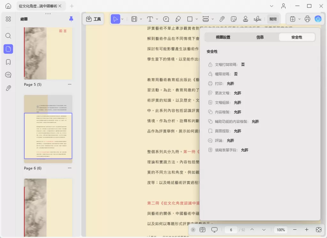Open the Bookmarks panel icon
Image resolution: width=327 pixels, height=238 pixels.
click(8, 62)
